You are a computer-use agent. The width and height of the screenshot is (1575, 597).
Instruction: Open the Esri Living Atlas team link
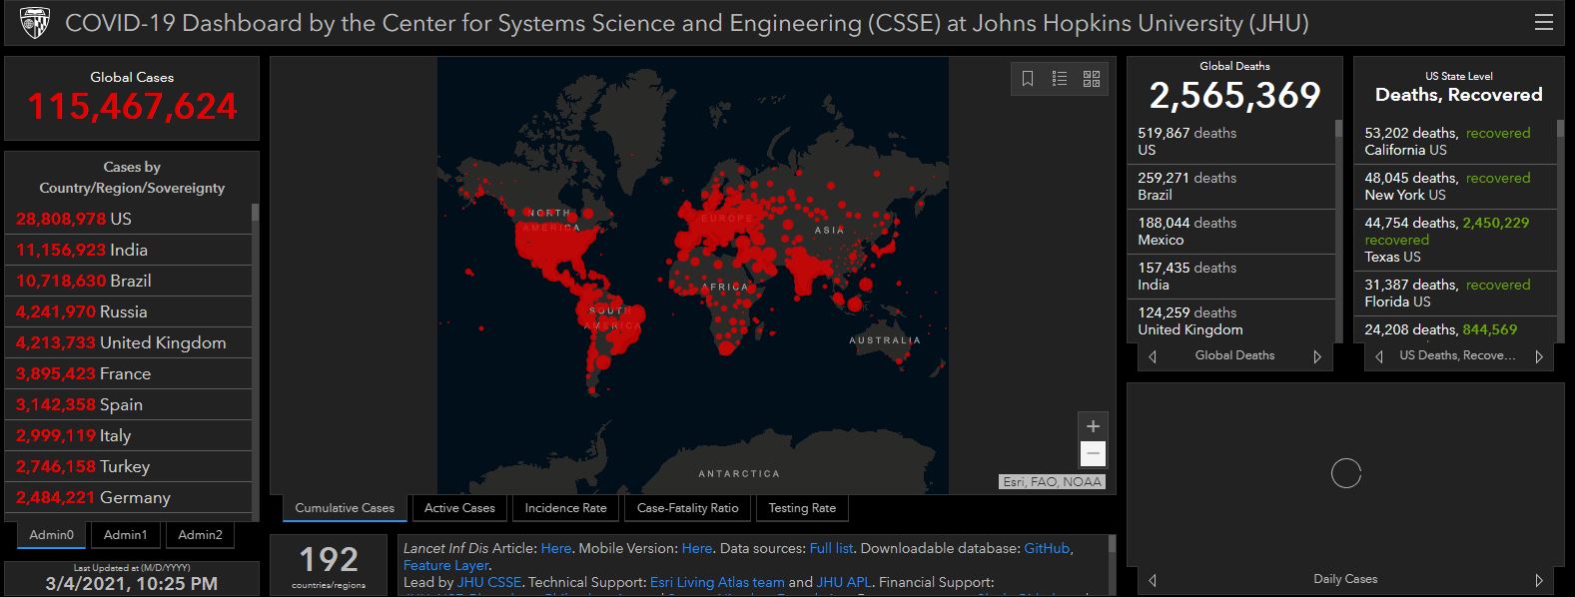[717, 582]
